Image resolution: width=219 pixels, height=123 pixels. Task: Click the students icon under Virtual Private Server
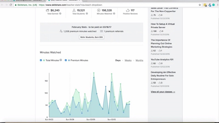pyautogui.click(x=152, y=31)
